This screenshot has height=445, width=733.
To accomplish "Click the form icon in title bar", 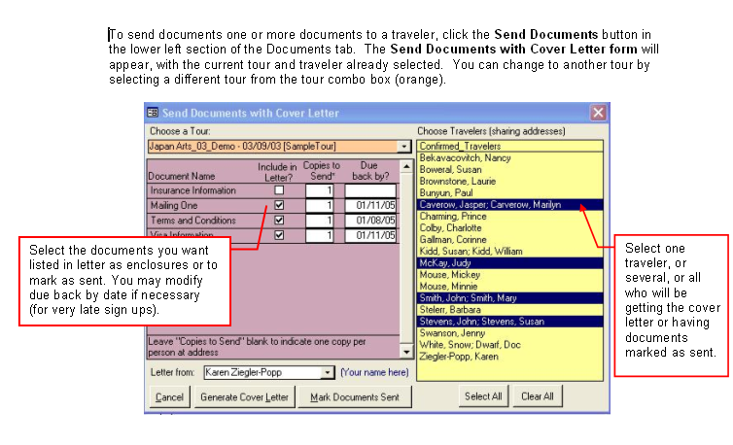I will (154, 113).
